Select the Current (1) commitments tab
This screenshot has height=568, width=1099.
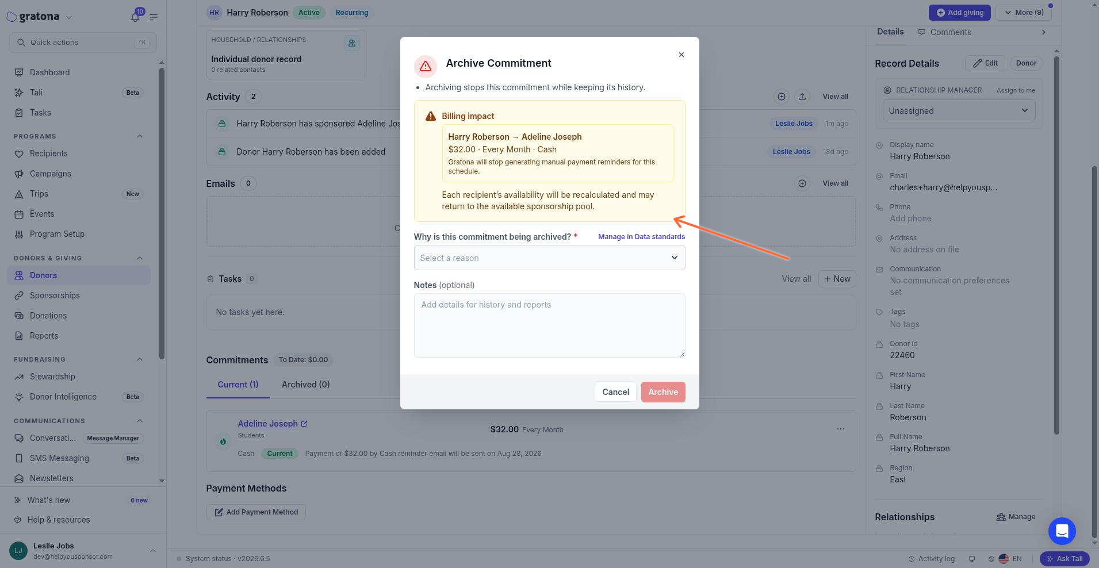pyautogui.click(x=238, y=385)
